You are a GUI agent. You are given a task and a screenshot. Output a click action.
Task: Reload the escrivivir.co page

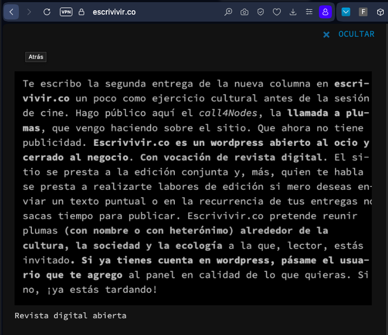click(x=47, y=12)
